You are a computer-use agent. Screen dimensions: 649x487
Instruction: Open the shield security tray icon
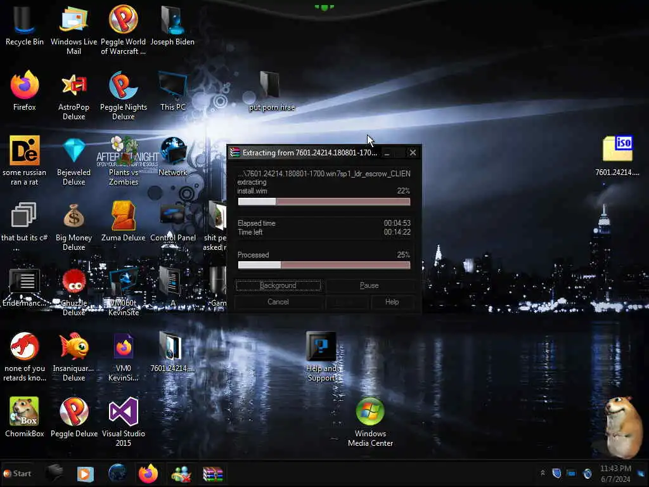point(556,473)
